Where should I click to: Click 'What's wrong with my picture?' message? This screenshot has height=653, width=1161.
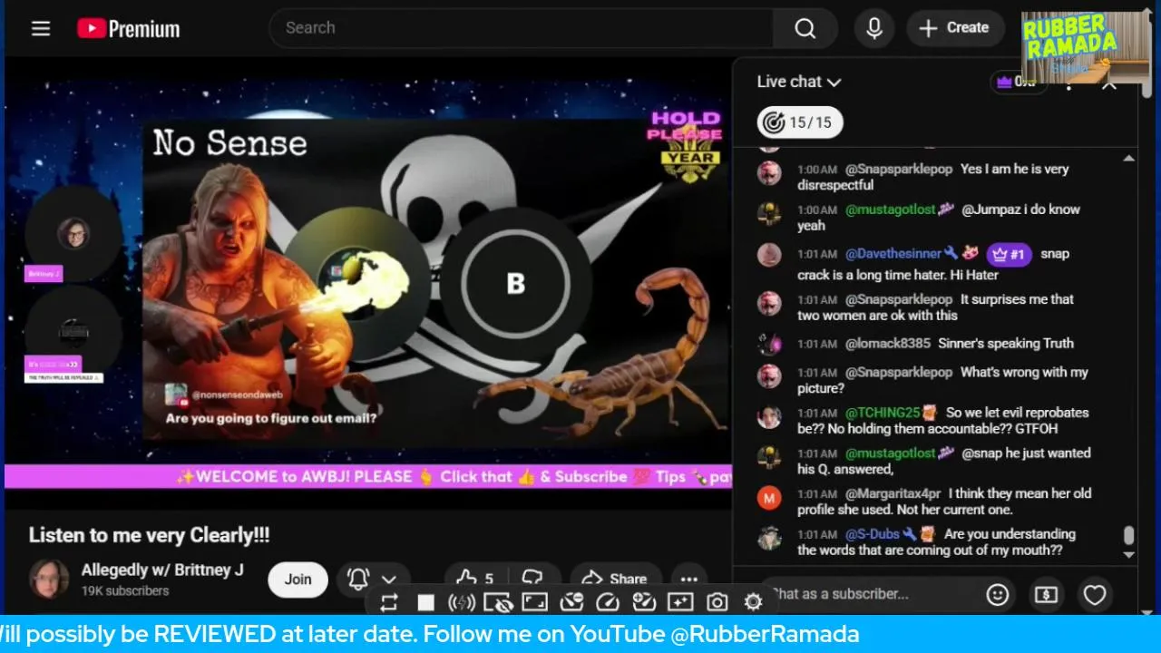click(943, 380)
